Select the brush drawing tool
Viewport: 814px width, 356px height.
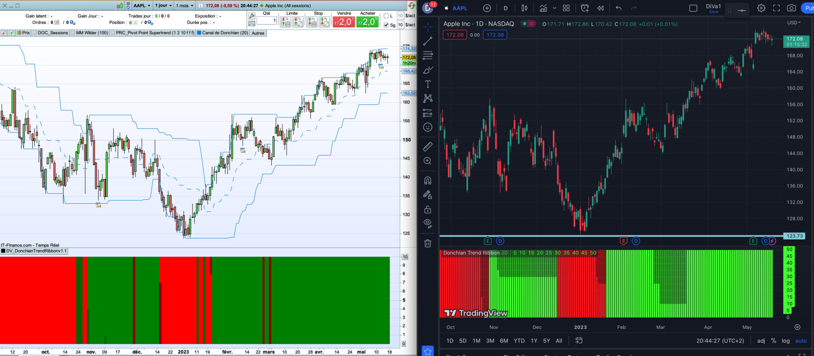tap(428, 70)
